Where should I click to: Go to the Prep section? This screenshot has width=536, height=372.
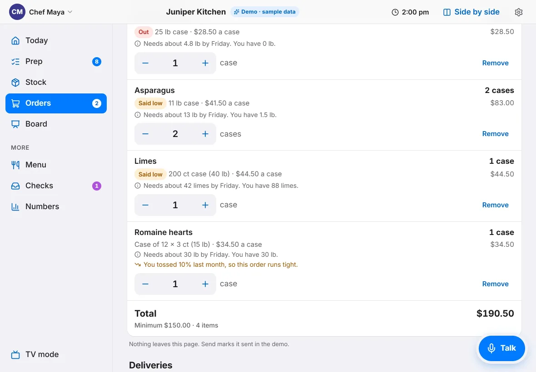tap(56, 61)
